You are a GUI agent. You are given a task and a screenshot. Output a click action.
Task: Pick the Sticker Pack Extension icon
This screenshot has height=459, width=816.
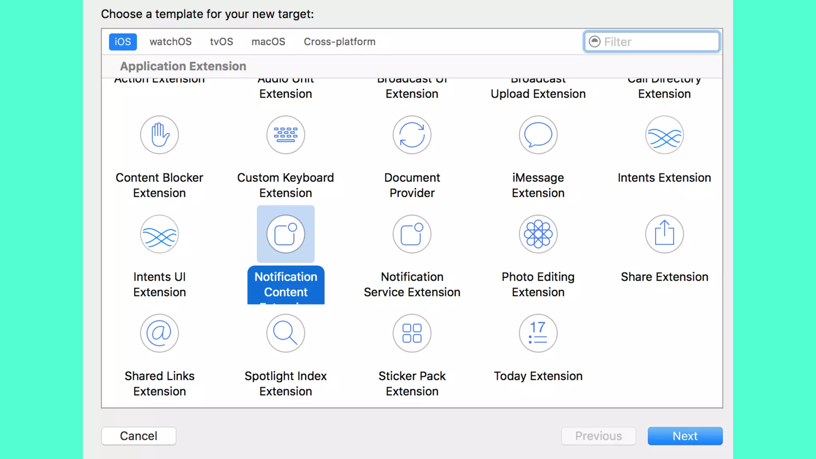(412, 333)
